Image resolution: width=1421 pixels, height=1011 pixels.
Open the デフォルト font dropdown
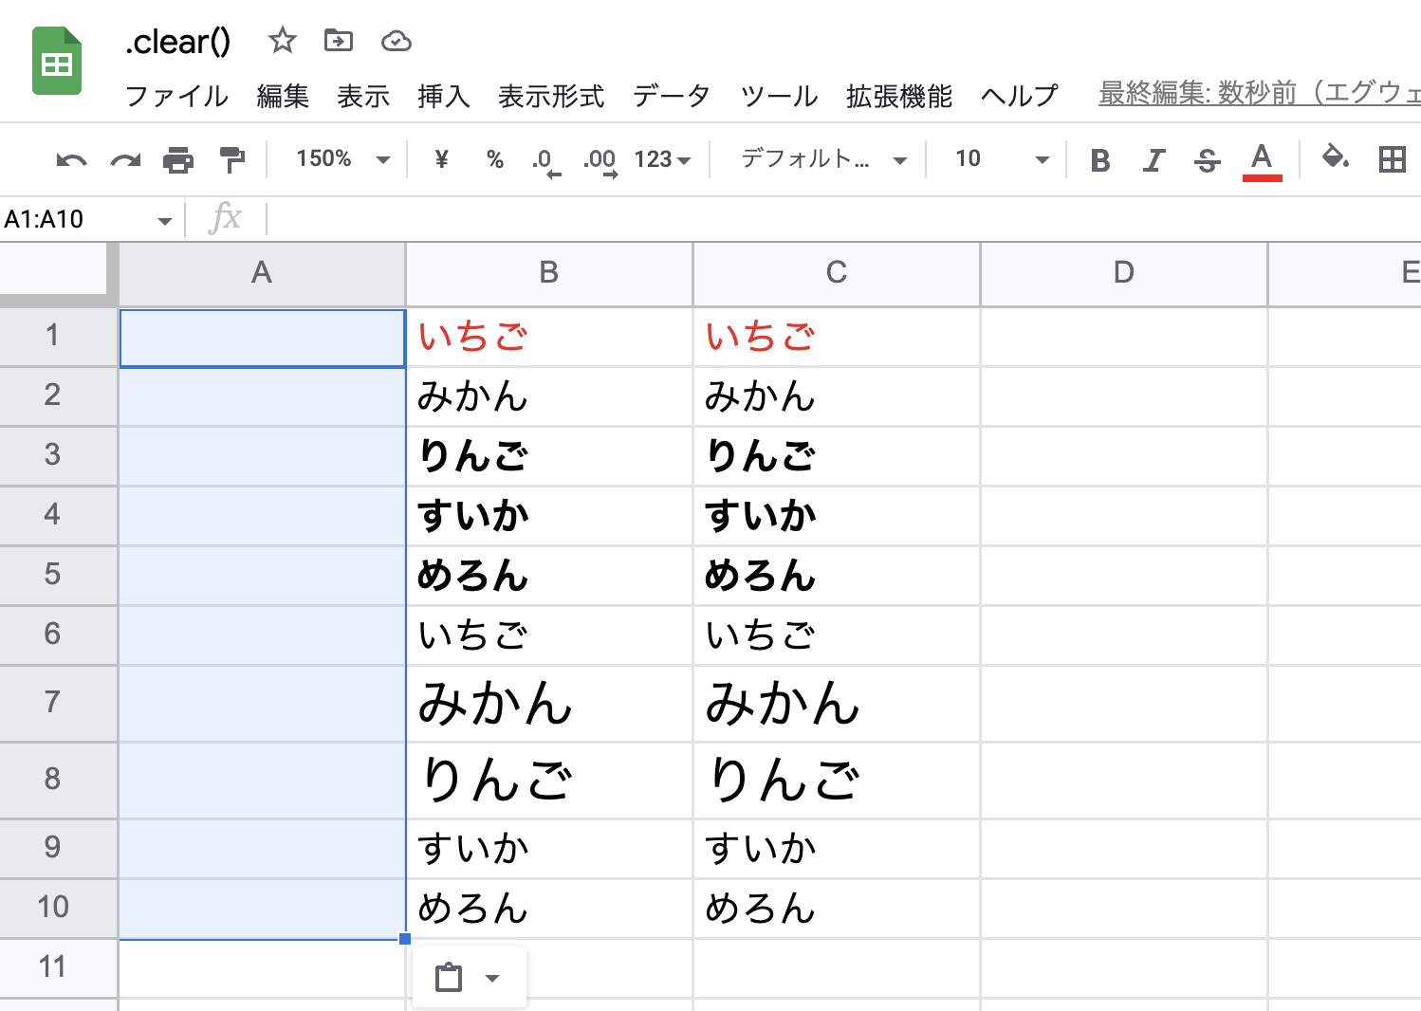(823, 159)
